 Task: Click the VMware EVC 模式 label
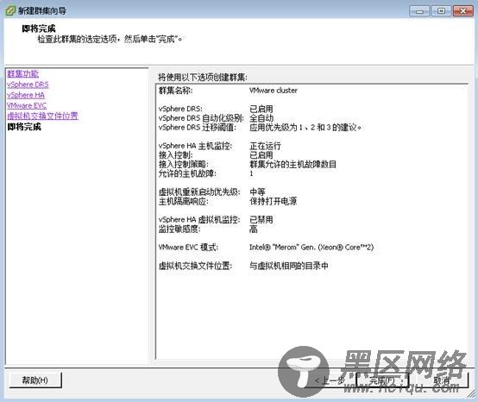click(188, 248)
